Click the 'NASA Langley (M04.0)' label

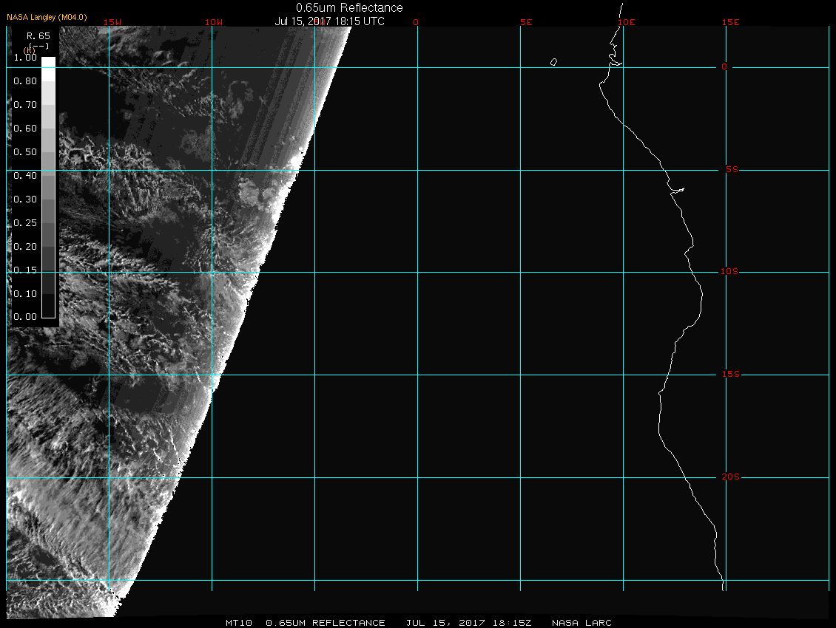point(47,17)
